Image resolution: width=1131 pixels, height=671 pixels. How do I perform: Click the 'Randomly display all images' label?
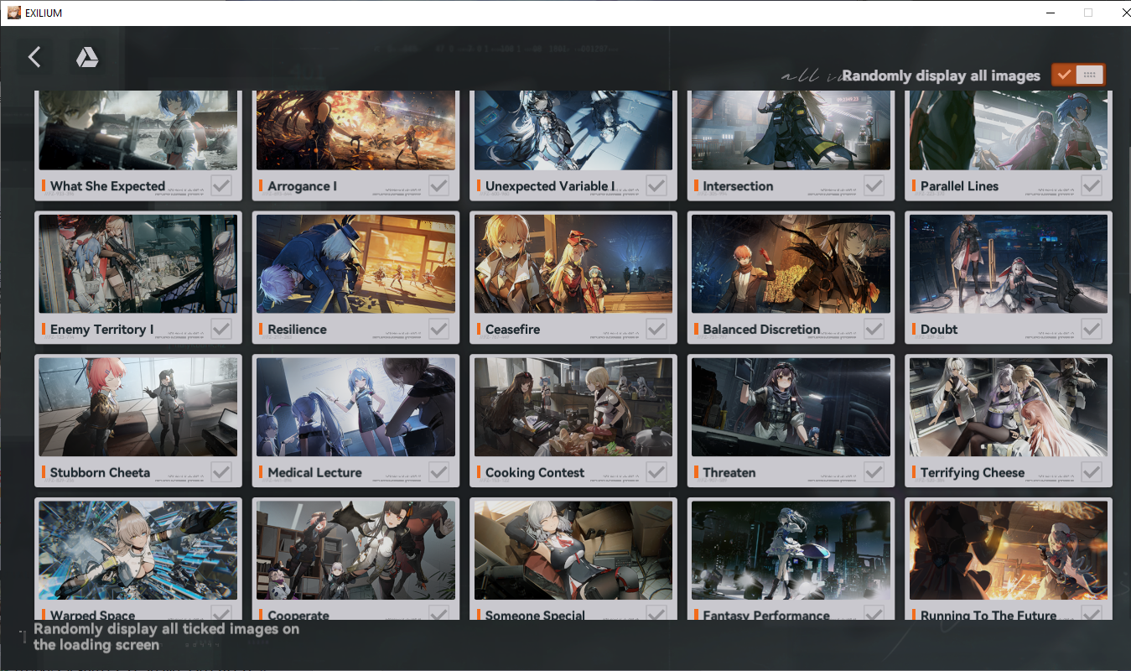[x=941, y=75]
